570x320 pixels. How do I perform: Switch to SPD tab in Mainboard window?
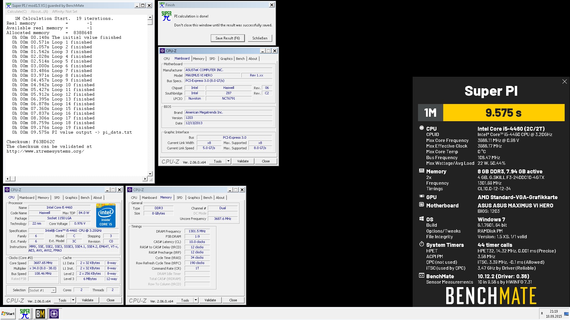212,59
